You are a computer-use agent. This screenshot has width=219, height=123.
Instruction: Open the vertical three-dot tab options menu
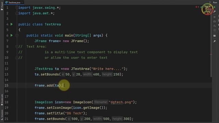point(210,2)
